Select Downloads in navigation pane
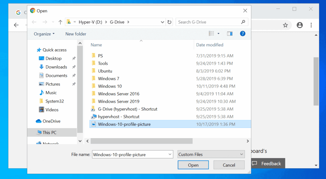Screen dimensions: 326x179 [56, 67]
